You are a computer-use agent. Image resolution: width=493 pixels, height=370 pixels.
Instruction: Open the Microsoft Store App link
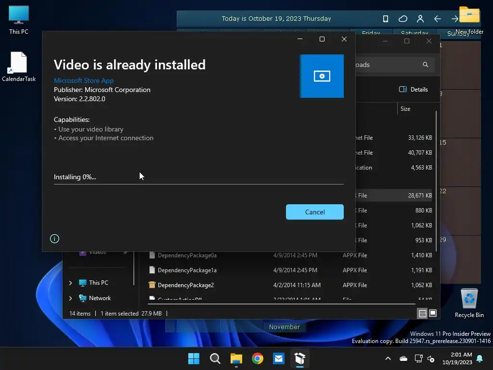pos(84,80)
